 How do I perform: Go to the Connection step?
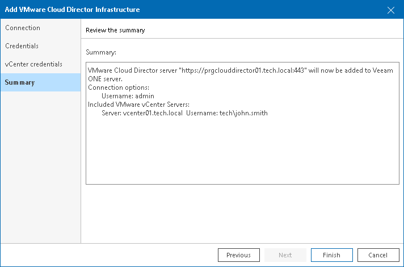[x=23, y=28]
